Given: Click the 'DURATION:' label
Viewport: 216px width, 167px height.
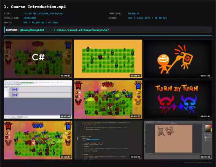Looking at the screenshot, I should 115,13.
